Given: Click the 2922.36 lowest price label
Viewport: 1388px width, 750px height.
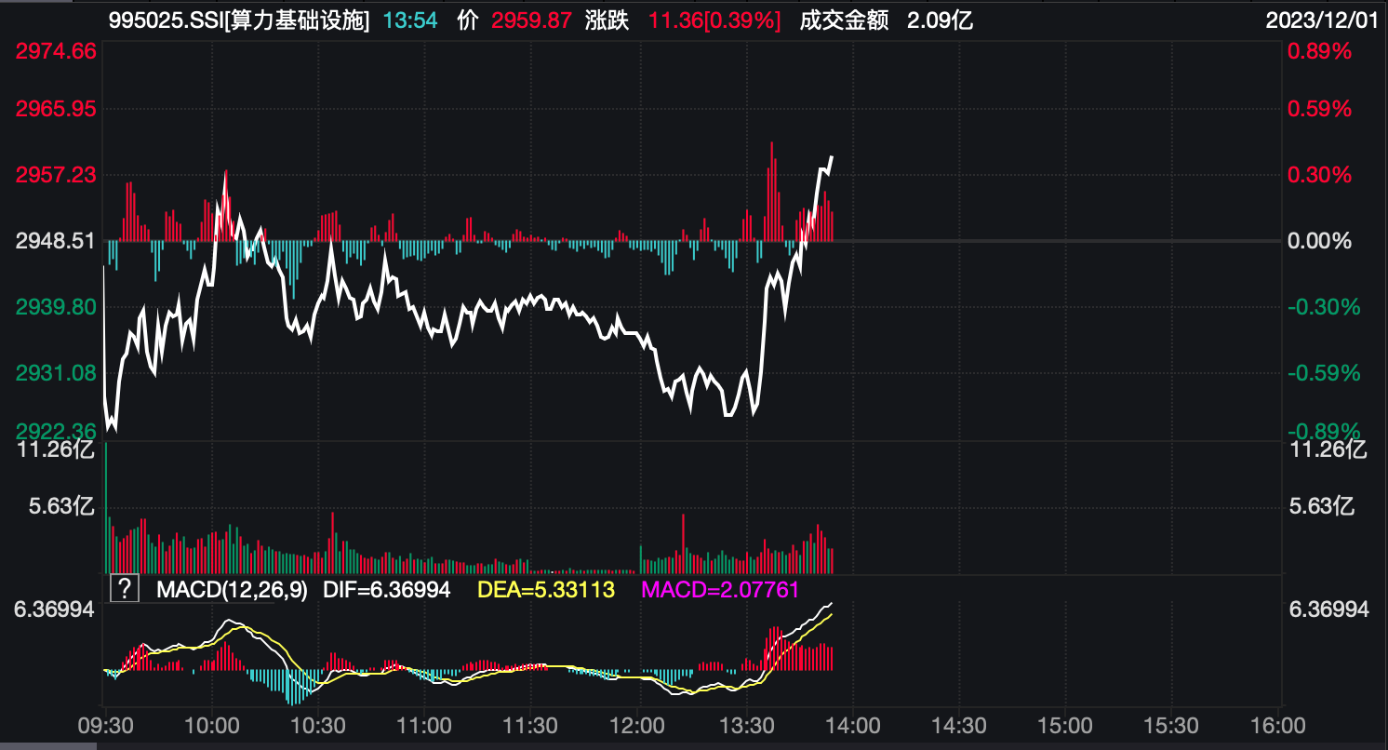Looking at the screenshot, I should tap(56, 431).
